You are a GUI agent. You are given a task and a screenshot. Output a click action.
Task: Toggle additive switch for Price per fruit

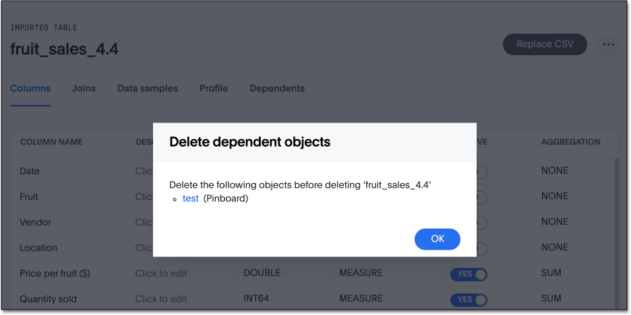click(469, 274)
